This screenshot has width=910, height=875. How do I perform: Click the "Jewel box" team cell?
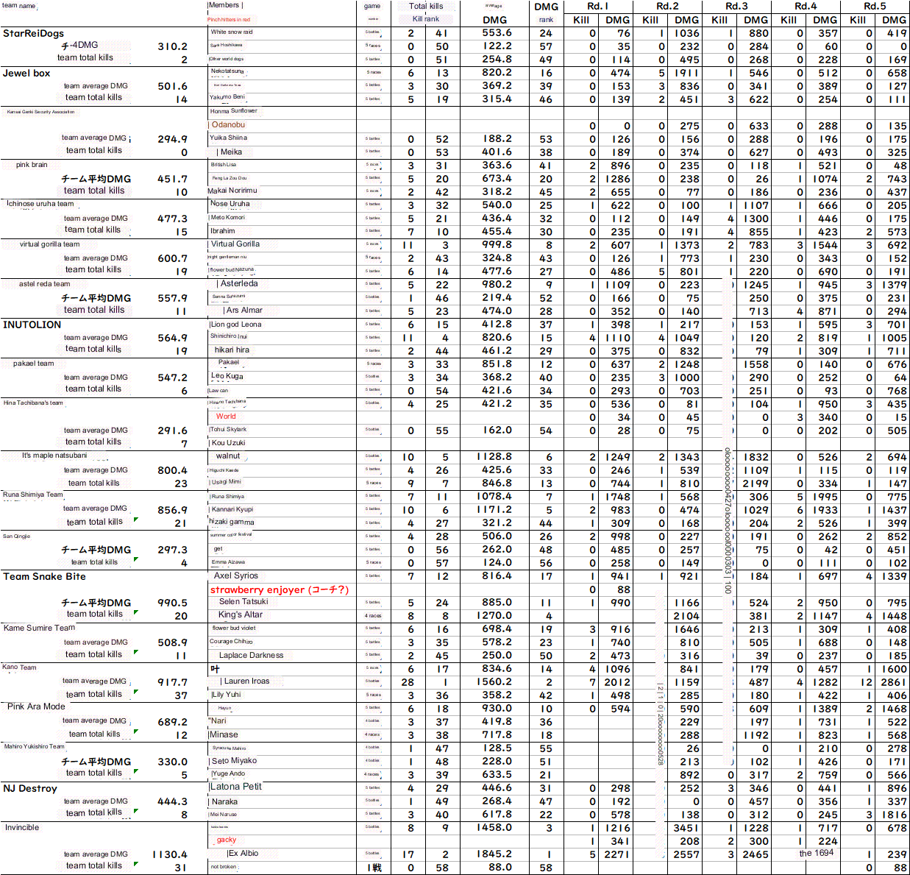(x=26, y=73)
